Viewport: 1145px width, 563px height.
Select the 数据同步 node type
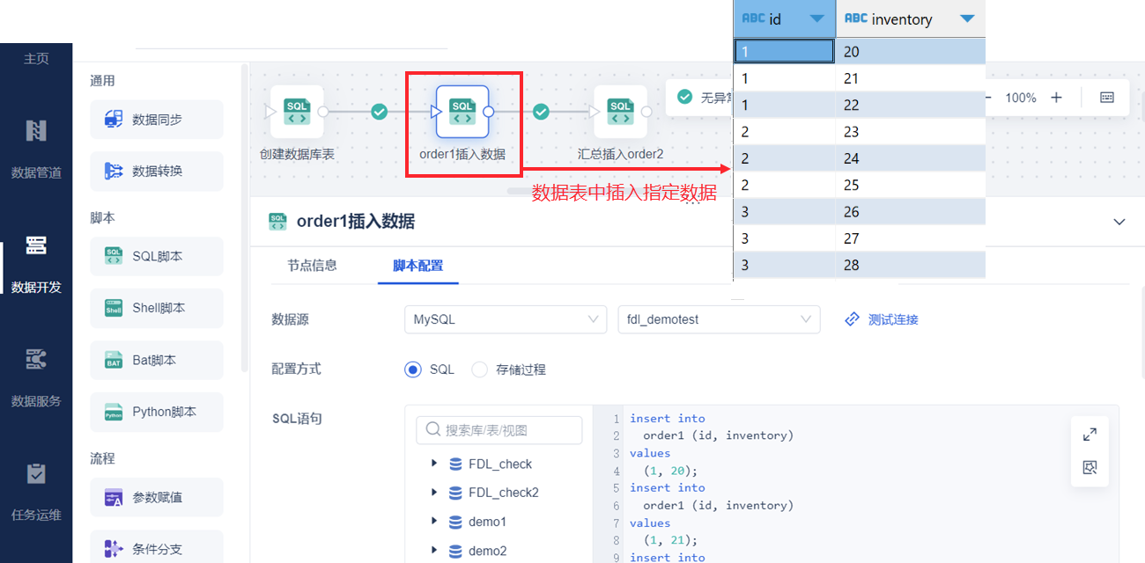(x=157, y=119)
